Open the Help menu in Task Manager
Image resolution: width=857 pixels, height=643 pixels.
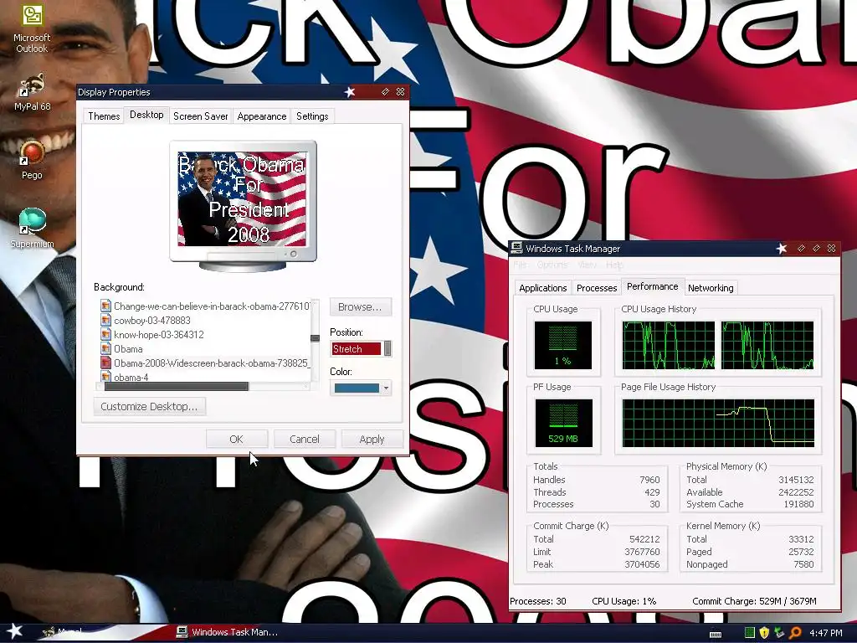614,265
